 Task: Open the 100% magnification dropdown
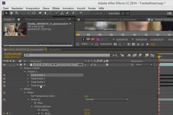87,44
